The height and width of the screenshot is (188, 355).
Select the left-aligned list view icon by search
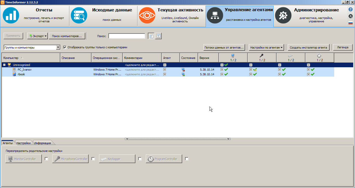[x=151, y=36]
